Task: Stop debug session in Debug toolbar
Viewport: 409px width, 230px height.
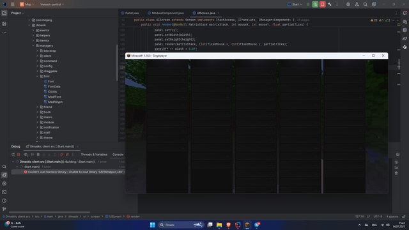Action: [x=19, y=155]
